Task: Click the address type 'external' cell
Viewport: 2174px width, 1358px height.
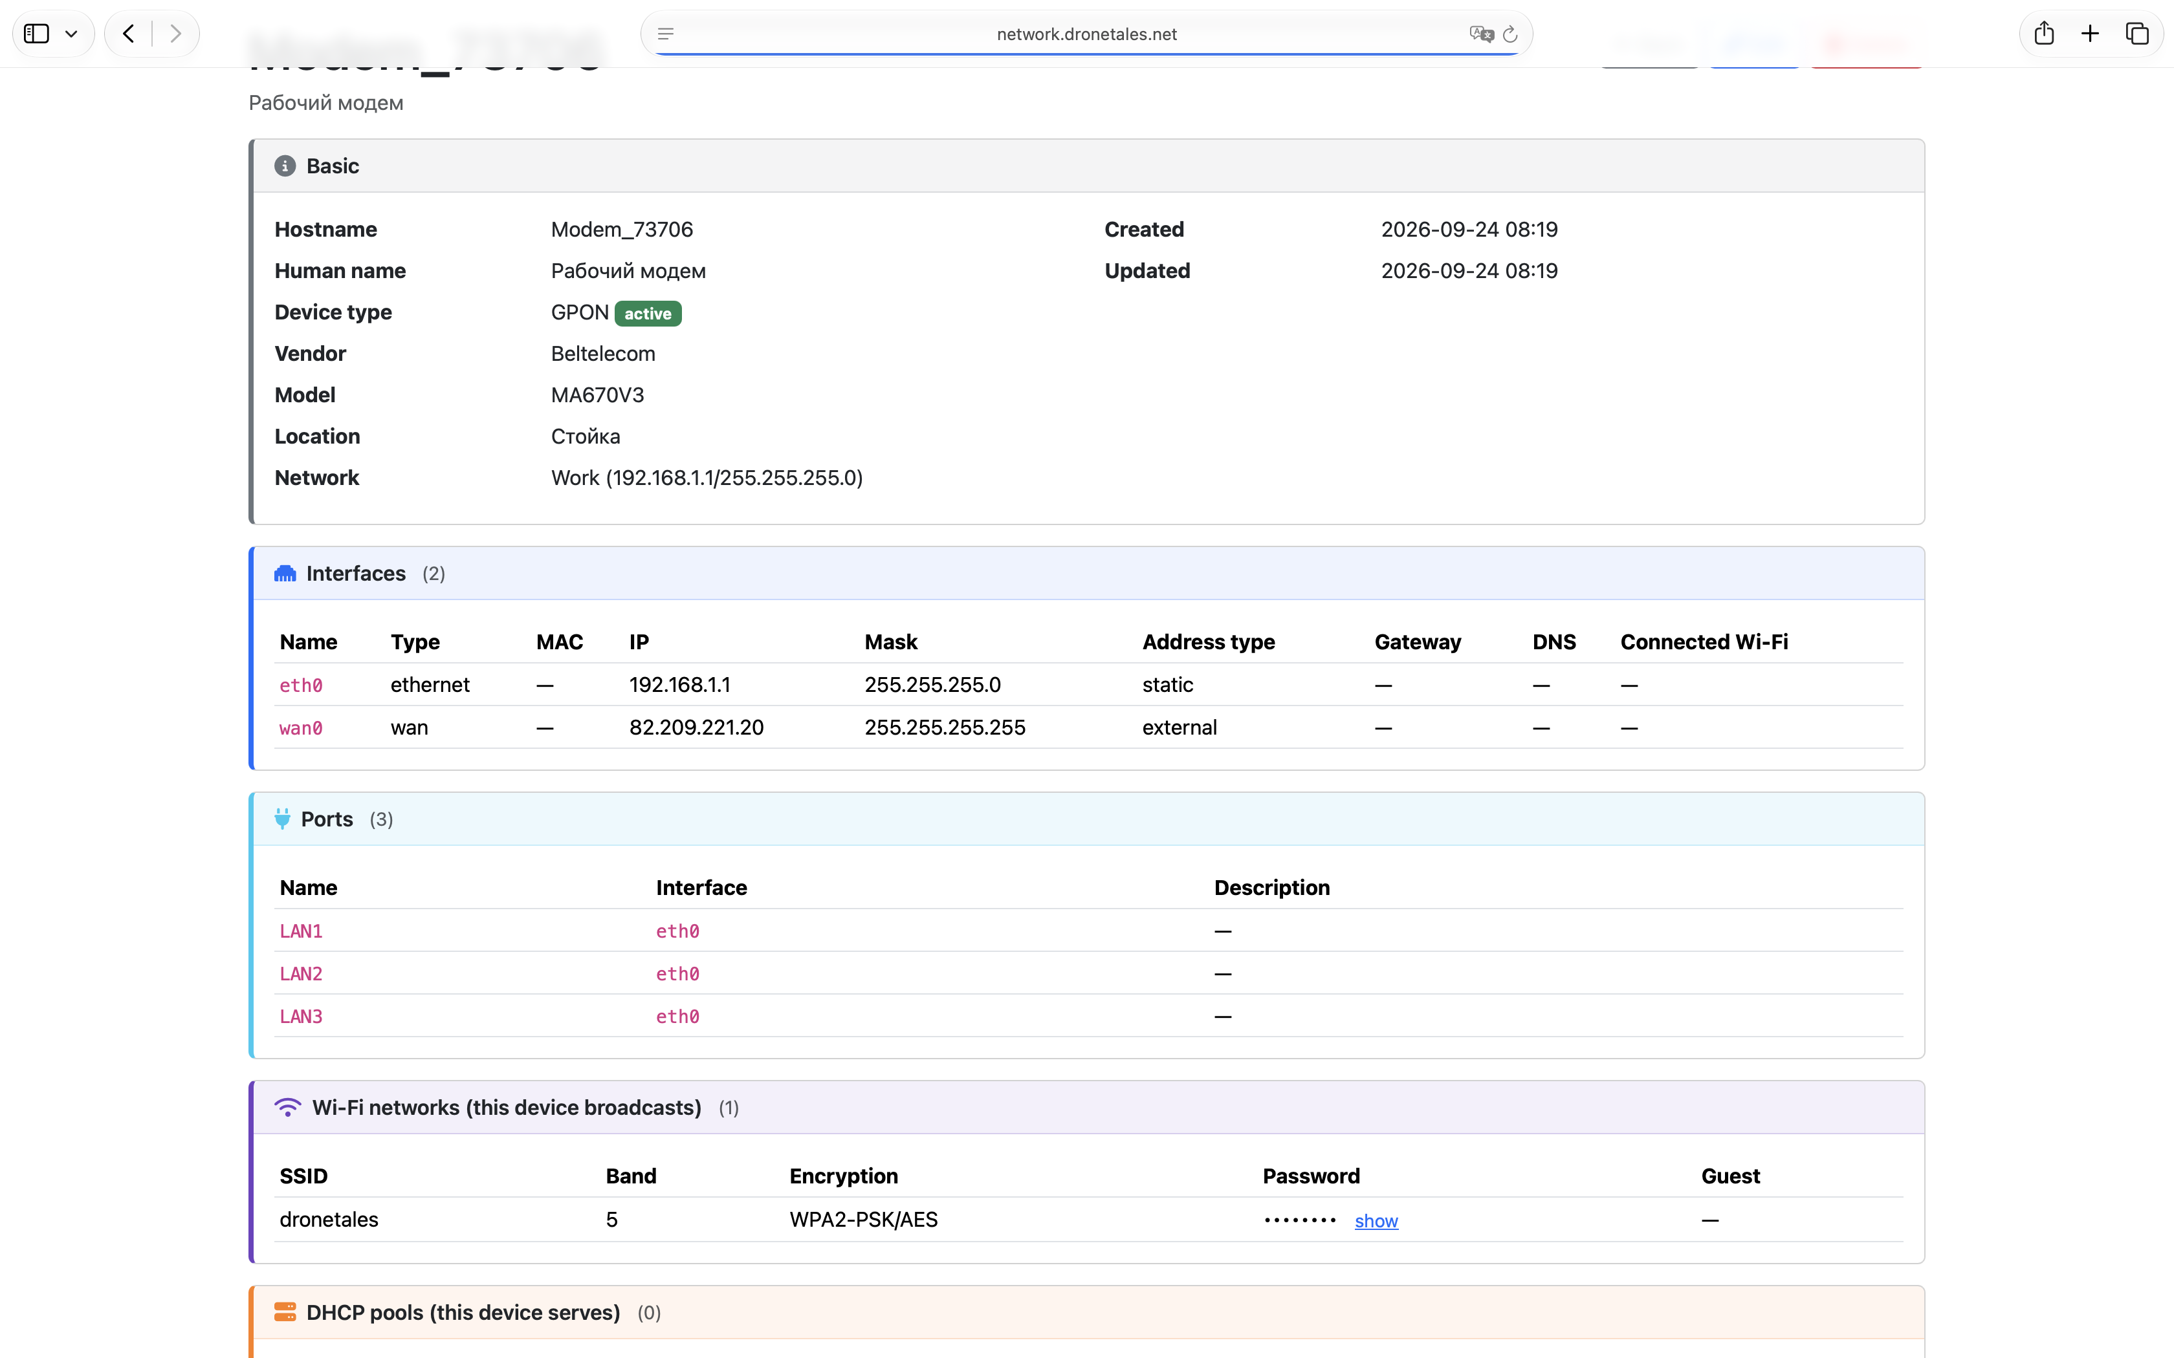Action: click(x=1180, y=727)
